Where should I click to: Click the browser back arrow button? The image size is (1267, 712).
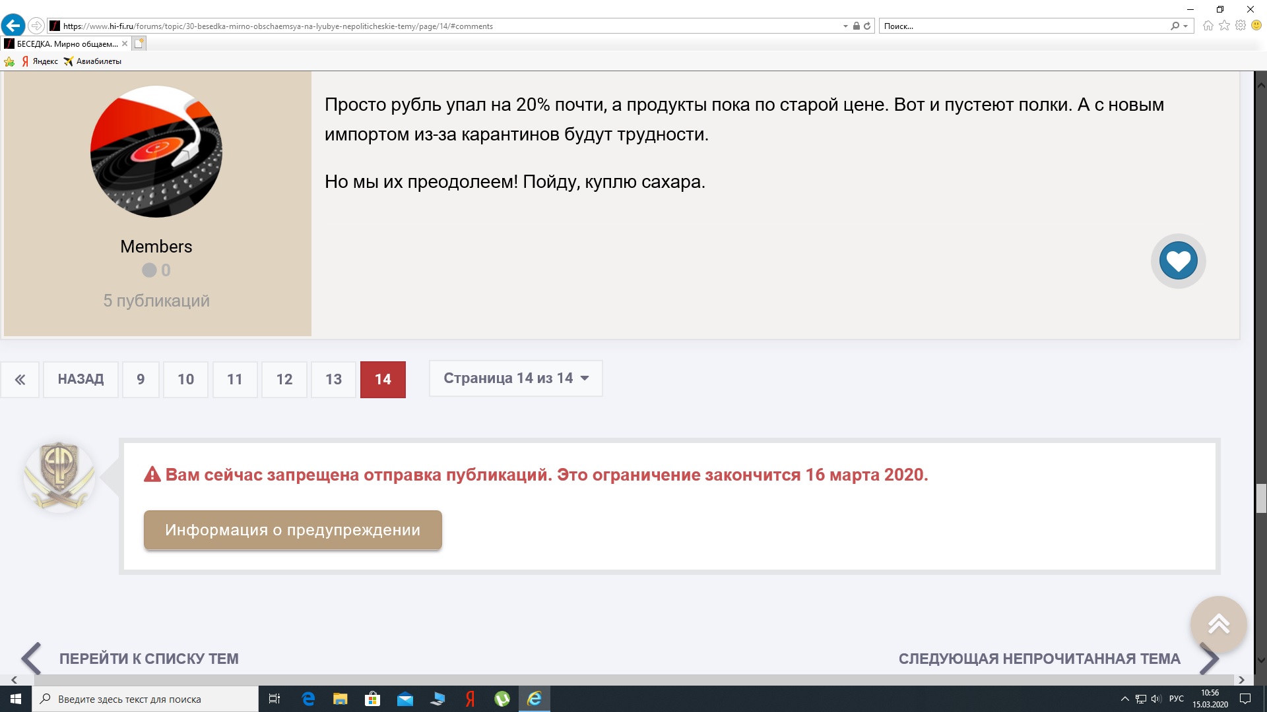(13, 26)
